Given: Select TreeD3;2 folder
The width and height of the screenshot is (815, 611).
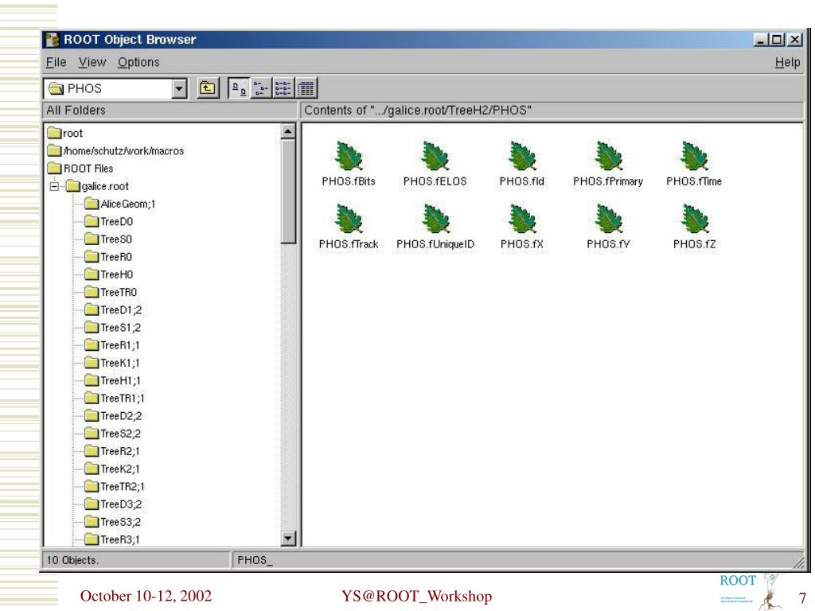Looking at the screenshot, I should (x=113, y=504).
